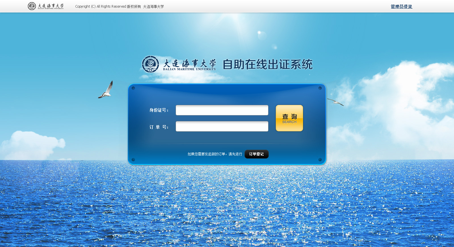454x247 pixels.
Task: Click the 身份证号 label
Action: point(159,110)
